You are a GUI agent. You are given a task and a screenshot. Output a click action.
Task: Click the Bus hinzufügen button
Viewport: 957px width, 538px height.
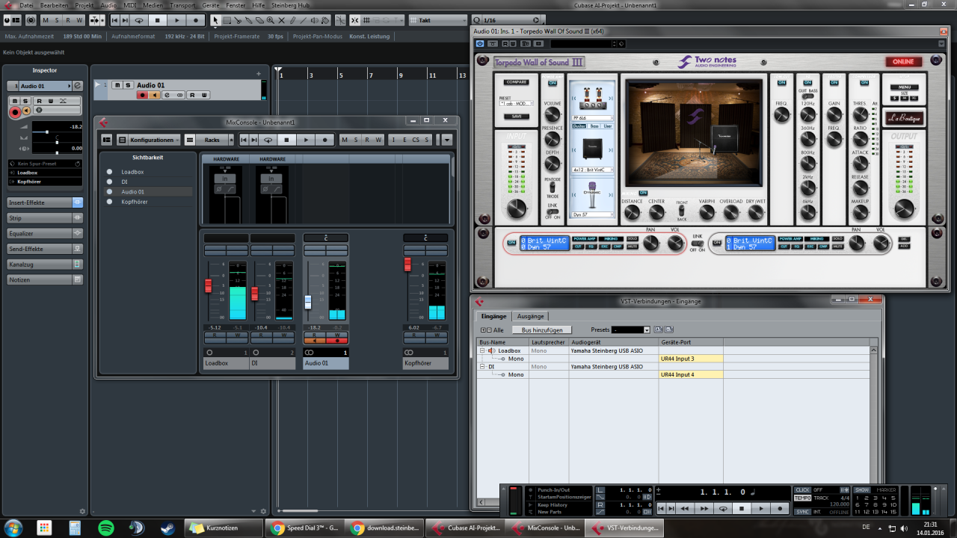541,330
